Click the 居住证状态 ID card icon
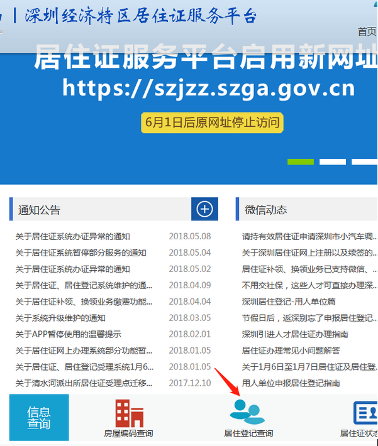 tap(364, 414)
